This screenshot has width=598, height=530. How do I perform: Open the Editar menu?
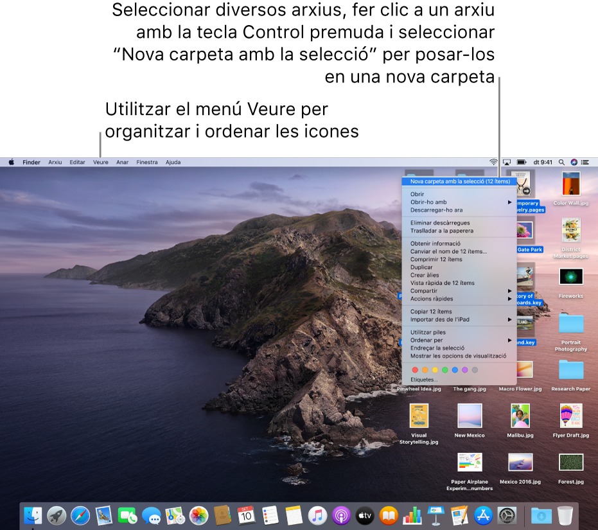[x=78, y=162]
